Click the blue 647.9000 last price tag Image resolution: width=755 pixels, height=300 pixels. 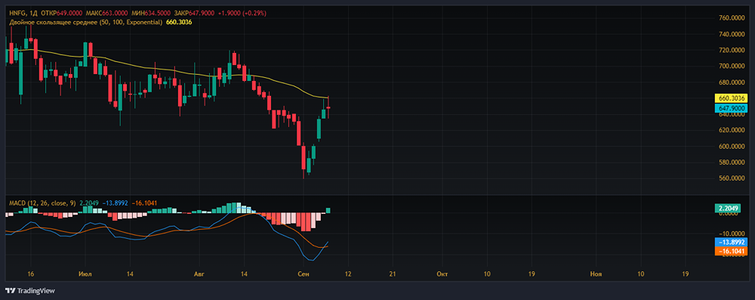(x=732, y=108)
